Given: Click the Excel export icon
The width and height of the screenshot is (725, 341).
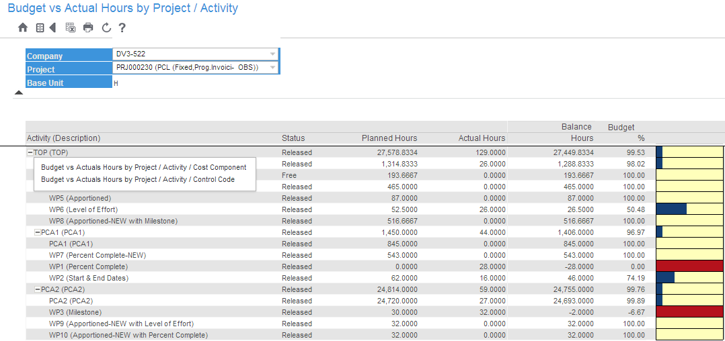Looking at the screenshot, I should pyautogui.click(x=70, y=28).
